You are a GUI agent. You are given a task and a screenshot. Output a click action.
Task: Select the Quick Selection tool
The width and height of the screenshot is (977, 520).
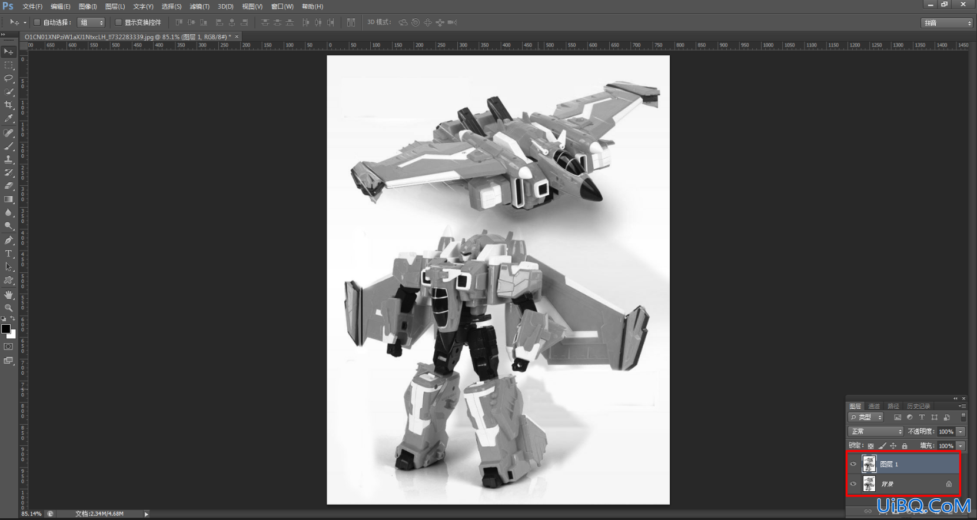(8, 92)
